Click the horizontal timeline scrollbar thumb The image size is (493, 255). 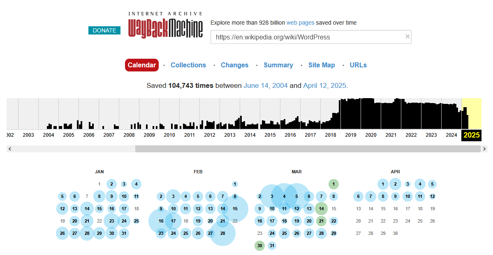[x=308, y=149]
